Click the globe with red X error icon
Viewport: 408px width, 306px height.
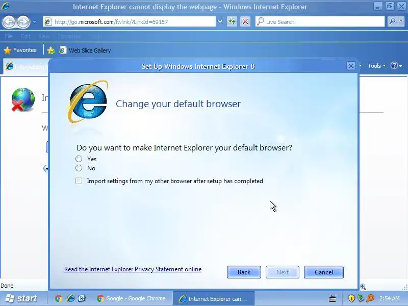tap(23, 99)
